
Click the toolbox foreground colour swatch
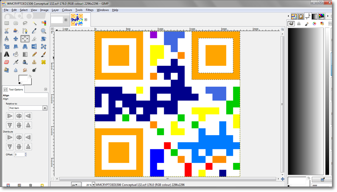pos(23,78)
